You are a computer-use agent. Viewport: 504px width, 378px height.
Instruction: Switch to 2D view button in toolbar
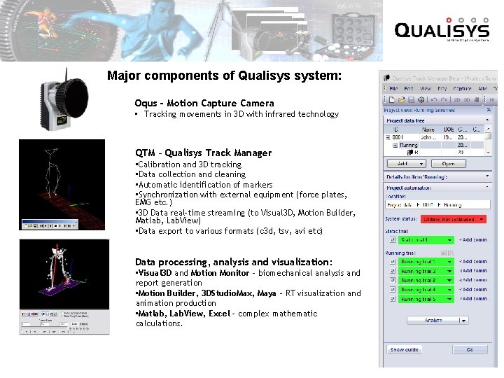point(457,100)
